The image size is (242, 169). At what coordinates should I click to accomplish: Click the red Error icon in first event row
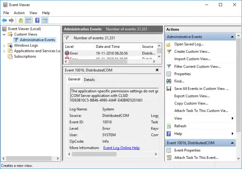67,53
